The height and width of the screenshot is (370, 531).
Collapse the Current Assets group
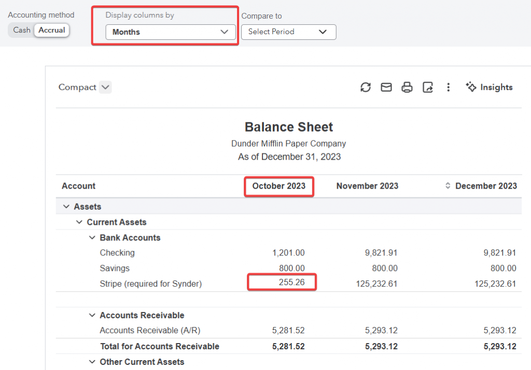pos(79,222)
